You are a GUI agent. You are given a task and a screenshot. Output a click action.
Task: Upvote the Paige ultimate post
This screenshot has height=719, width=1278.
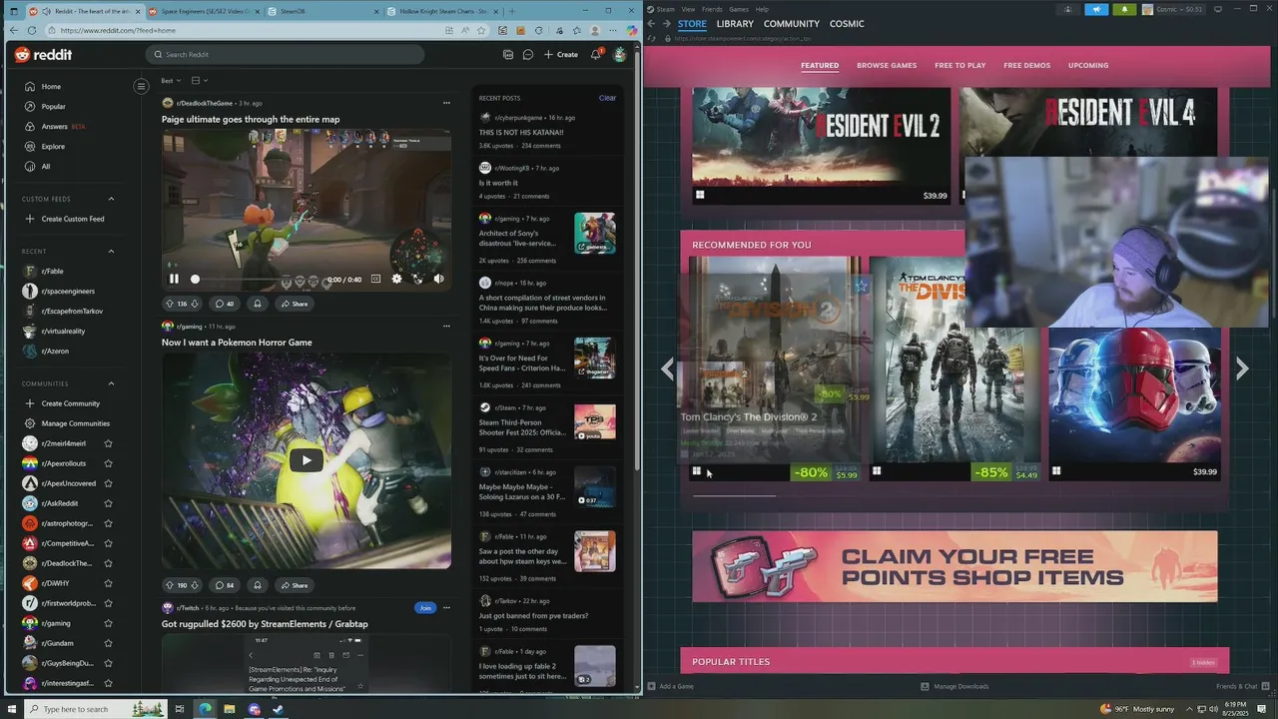pos(170,304)
